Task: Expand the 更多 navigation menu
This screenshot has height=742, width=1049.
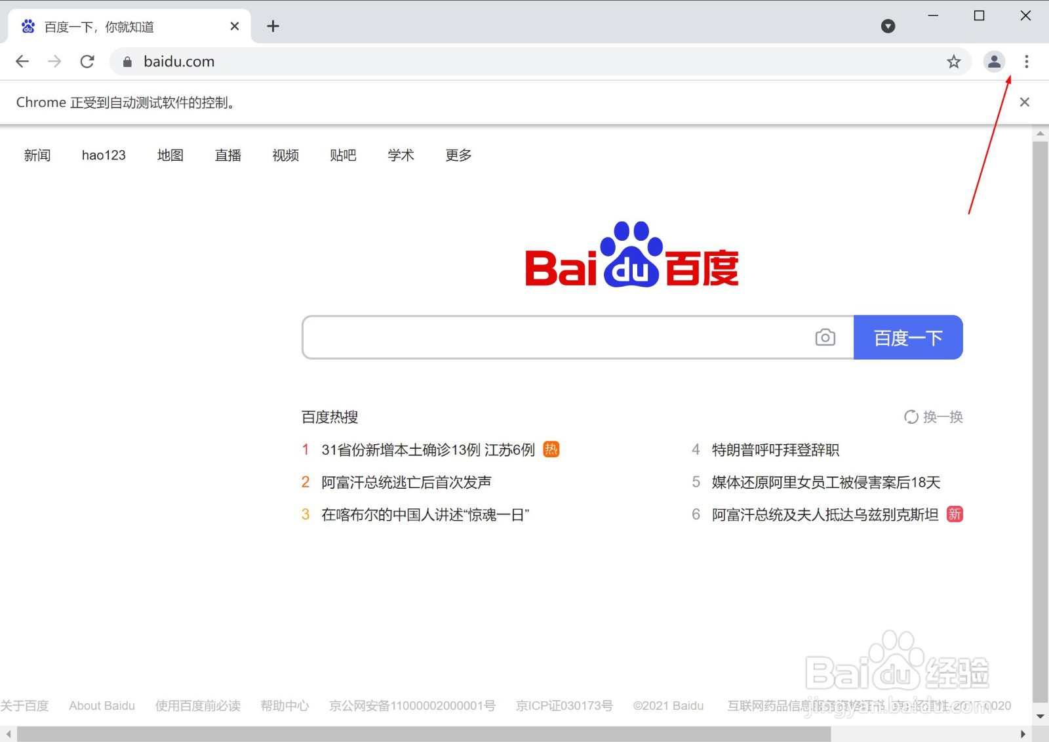Action: pyautogui.click(x=458, y=155)
